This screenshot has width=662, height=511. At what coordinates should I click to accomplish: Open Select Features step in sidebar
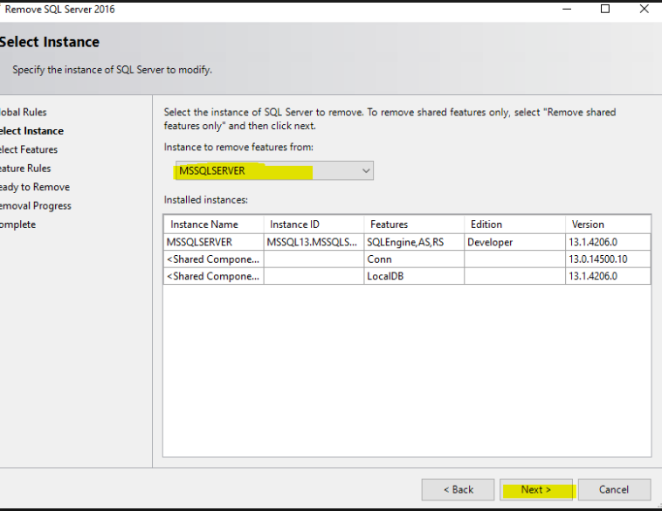[x=29, y=149]
